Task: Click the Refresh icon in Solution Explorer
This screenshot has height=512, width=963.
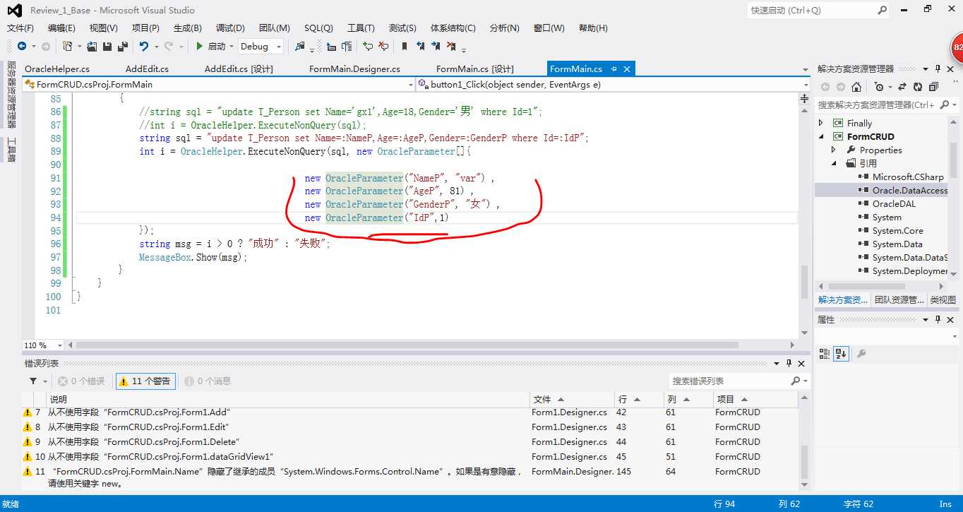Action: click(917, 87)
